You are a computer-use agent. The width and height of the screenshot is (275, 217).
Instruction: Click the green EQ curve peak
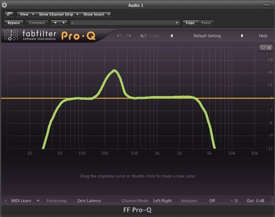coord(114,71)
